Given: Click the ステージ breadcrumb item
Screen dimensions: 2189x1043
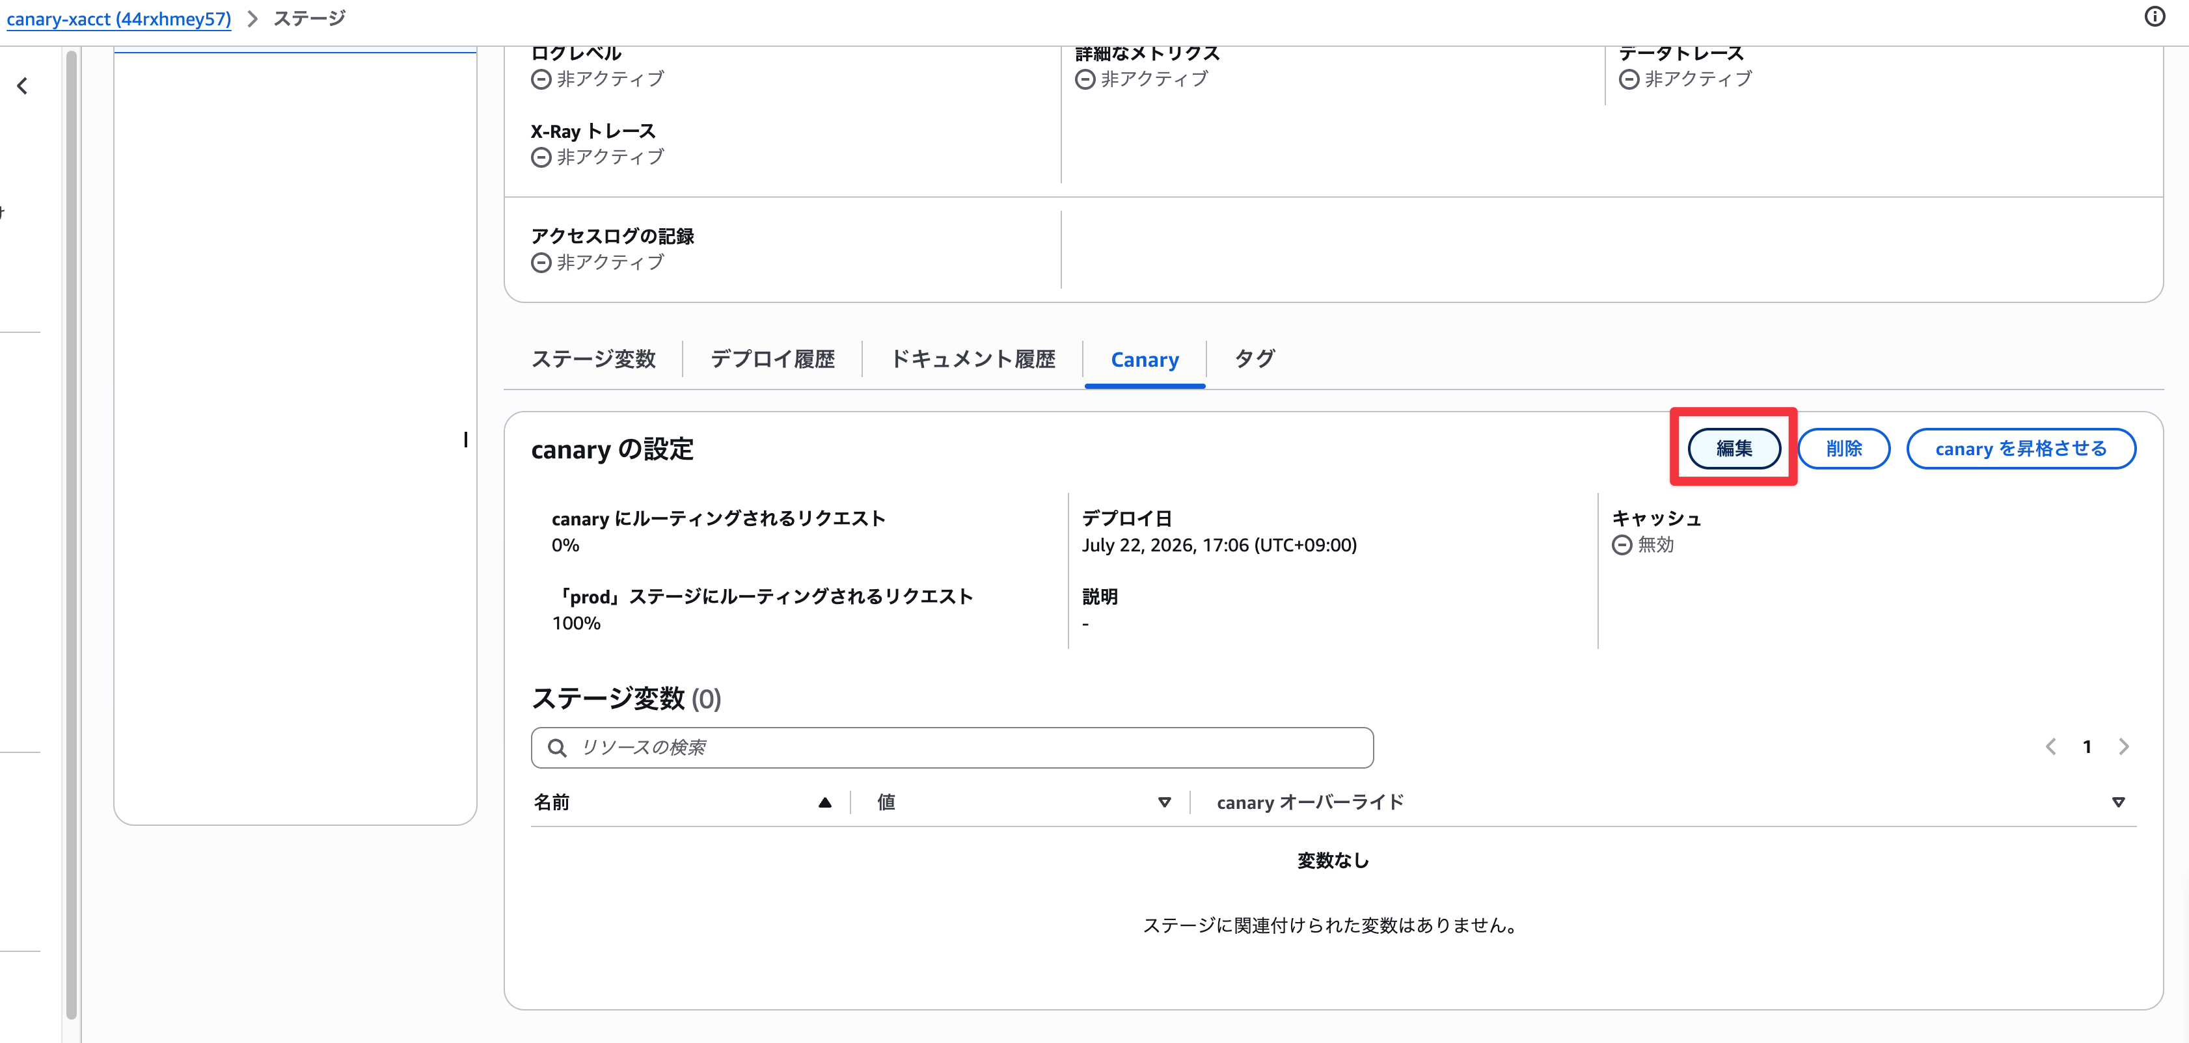Looking at the screenshot, I should tap(309, 19).
